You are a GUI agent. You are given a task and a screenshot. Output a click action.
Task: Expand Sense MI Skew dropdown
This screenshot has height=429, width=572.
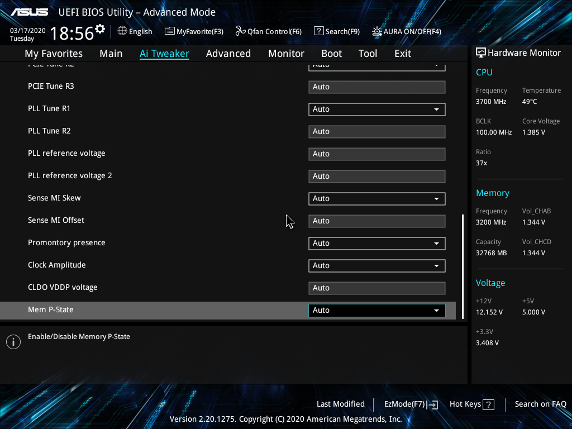click(x=377, y=199)
